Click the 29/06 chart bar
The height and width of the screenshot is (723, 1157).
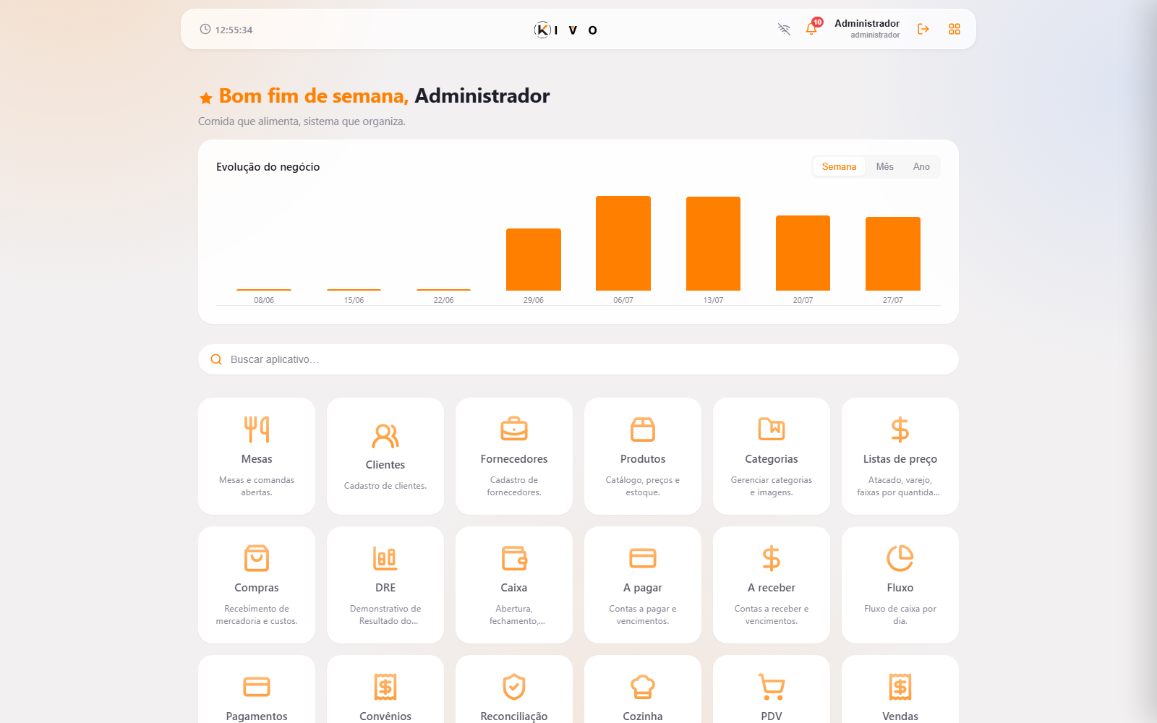pos(534,260)
